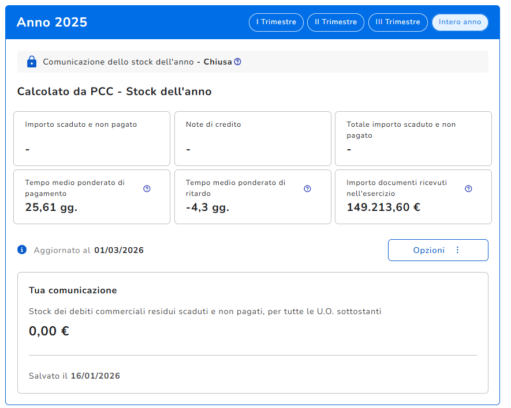Click the Salvato il 16/01/2026 text
Screen dimensions: 511x408
tap(74, 376)
